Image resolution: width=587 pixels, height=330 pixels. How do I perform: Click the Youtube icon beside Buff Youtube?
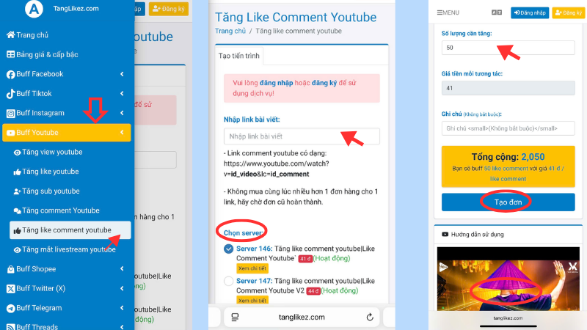coord(10,133)
